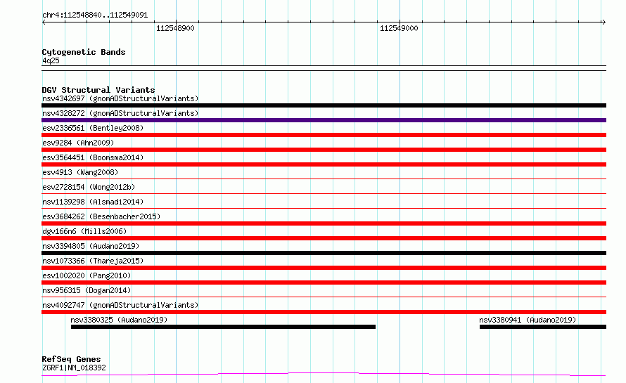
Task: Click the nsv3380941 (Audano2019) label
Action: pyautogui.click(x=528, y=320)
